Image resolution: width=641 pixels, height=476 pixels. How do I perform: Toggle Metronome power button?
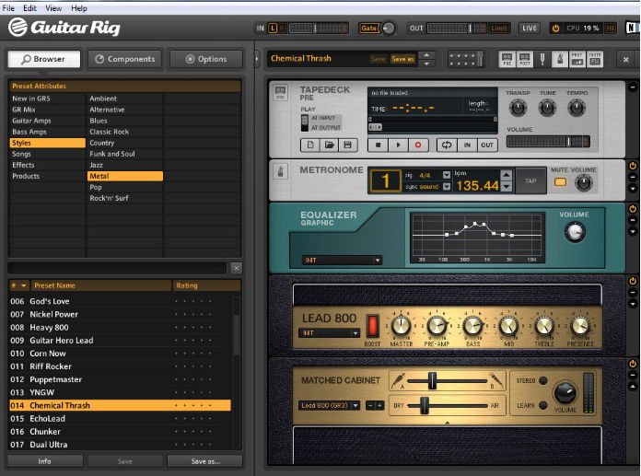[x=633, y=166]
